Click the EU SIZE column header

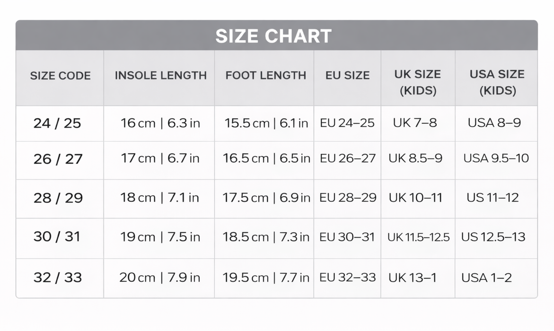coord(347,75)
